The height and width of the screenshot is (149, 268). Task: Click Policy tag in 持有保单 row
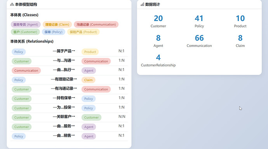pos(89,99)
